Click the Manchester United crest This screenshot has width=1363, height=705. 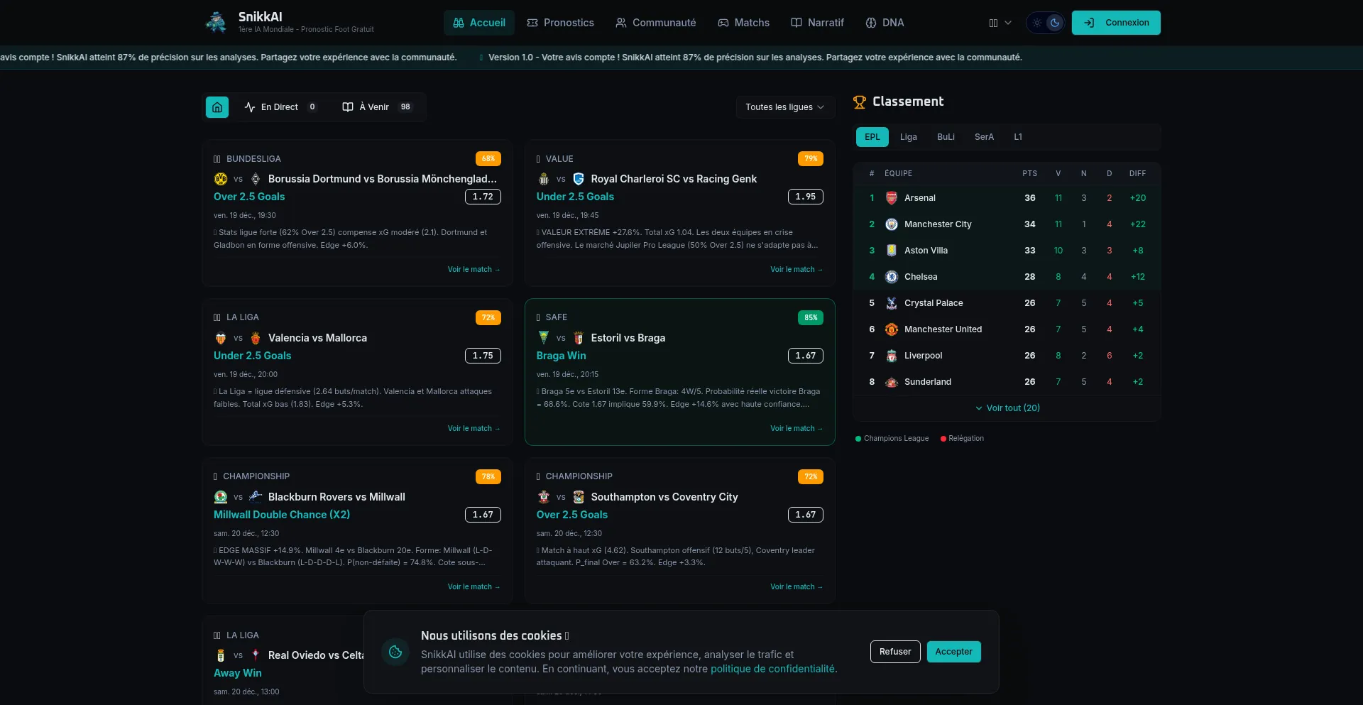point(892,329)
